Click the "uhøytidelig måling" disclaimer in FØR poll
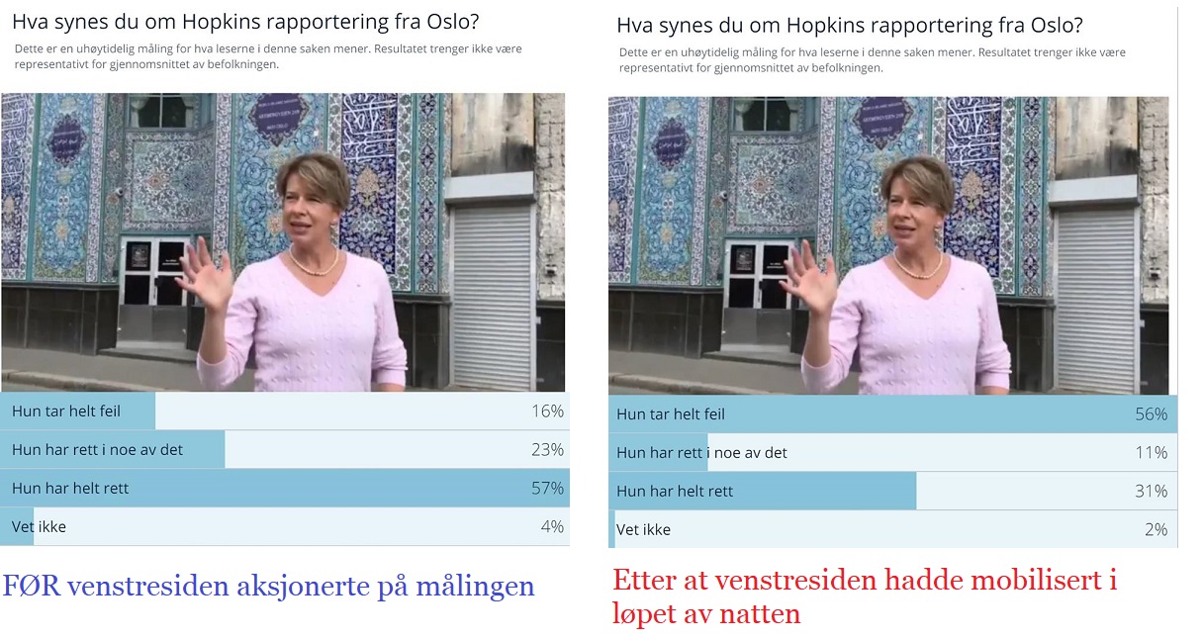The height and width of the screenshot is (641, 1203). tap(267, 56)
